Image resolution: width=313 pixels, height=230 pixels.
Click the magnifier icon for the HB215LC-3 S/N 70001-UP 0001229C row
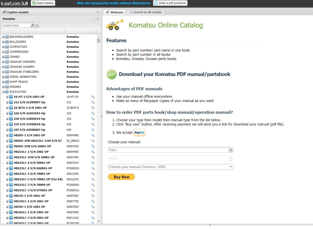click(x=93, y=174)
